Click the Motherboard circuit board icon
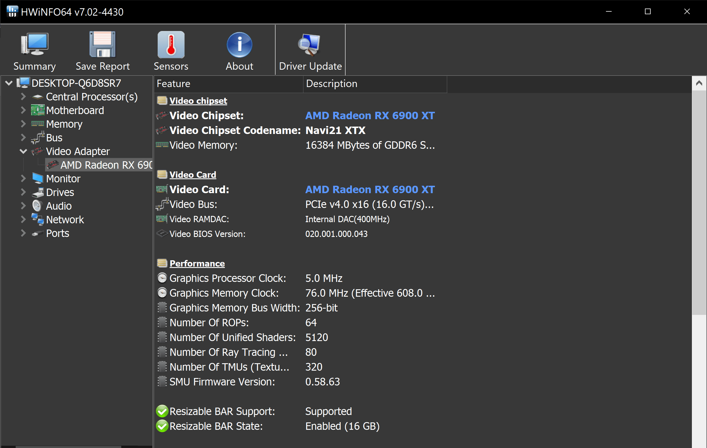Image resolution: width=707 pixels, height=448 pixels. point(38,110)
